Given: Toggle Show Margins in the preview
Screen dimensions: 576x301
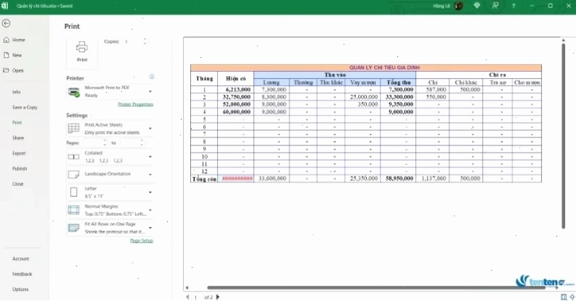Looking at the screenshot, I should click(x=564, y=297).
